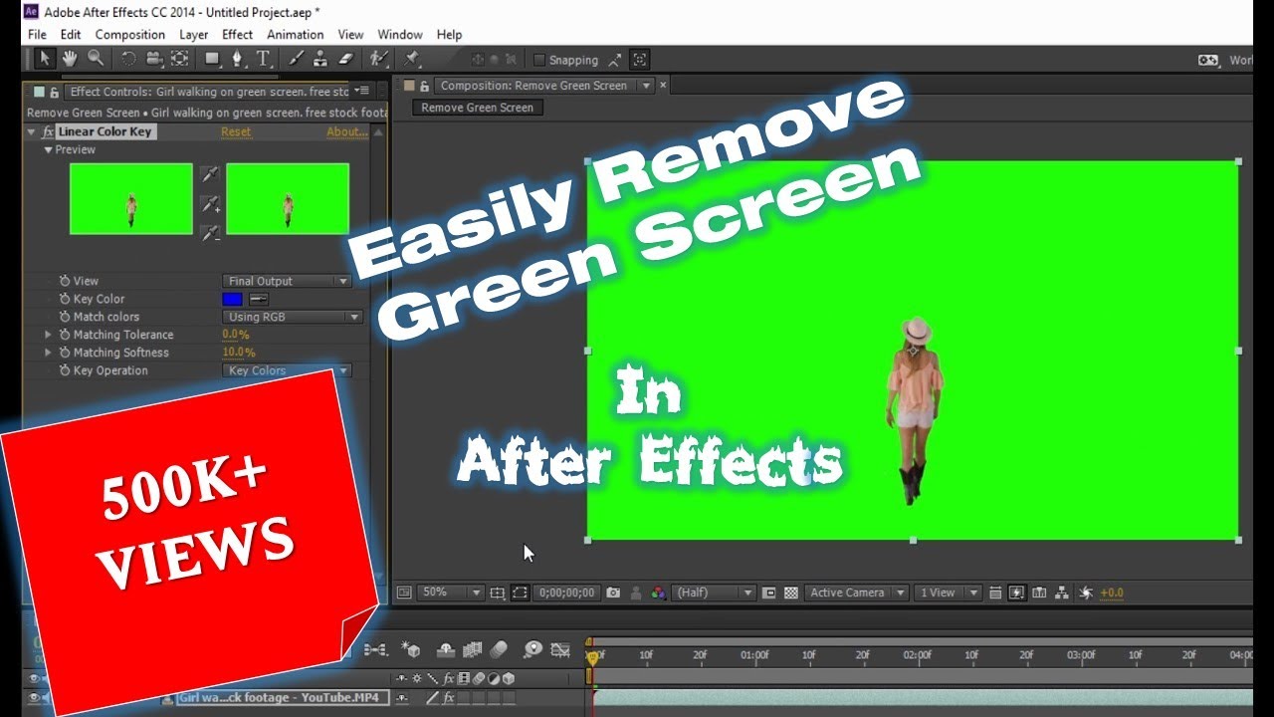Click the Key Color blue swatch
The height and width of the screenshot is (717, 1274).
pyautogui.click(x=232, y=299)
